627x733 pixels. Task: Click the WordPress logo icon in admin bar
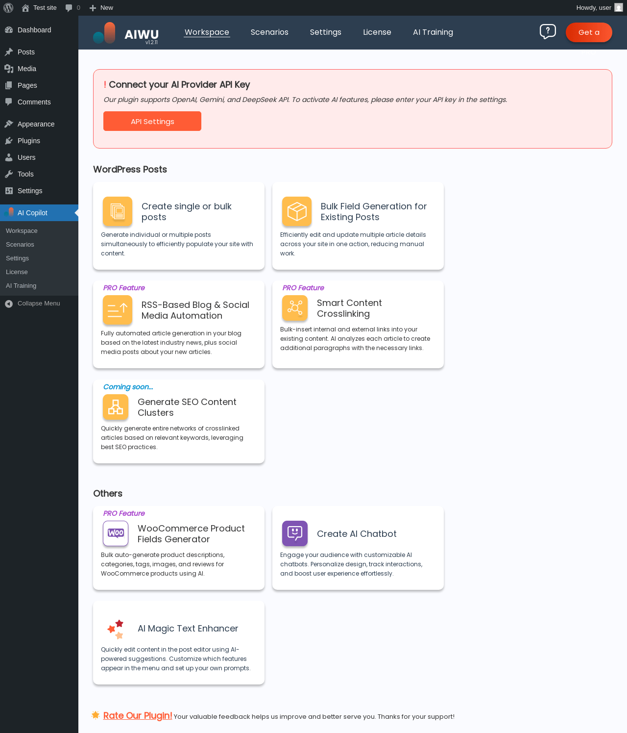tap(8, 8)
